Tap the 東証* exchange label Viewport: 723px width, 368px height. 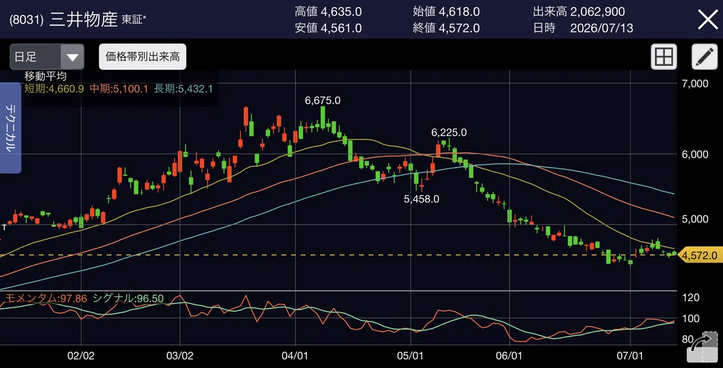[134, 19]
